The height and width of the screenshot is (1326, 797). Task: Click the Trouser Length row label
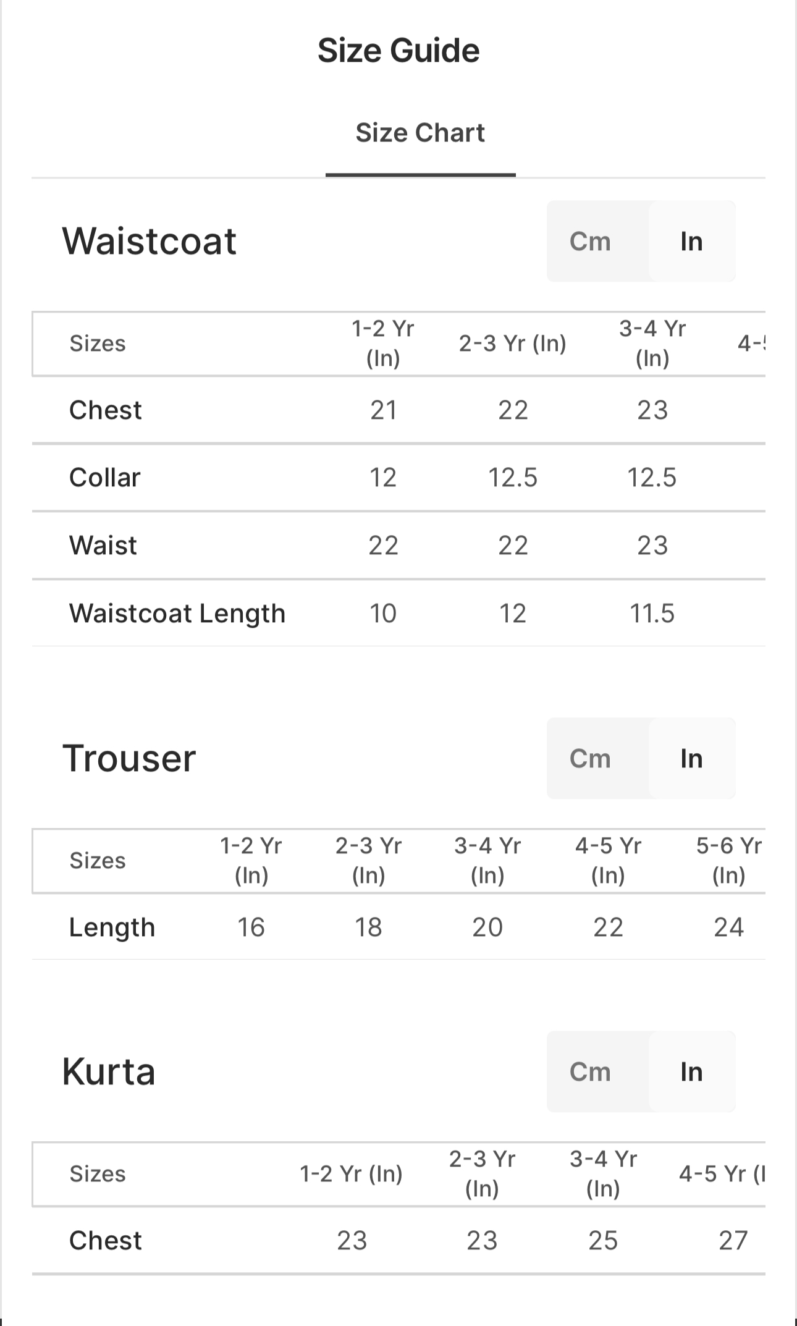[112, 927]
